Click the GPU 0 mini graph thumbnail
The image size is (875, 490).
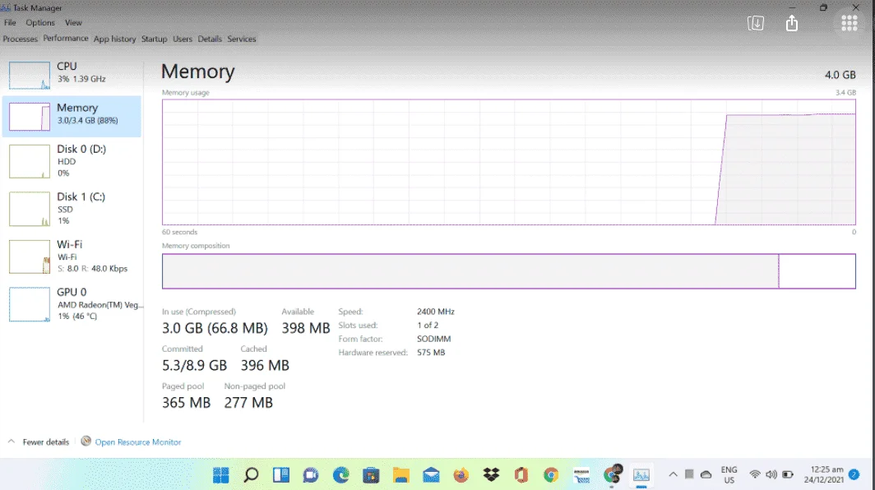click(29, 304)
